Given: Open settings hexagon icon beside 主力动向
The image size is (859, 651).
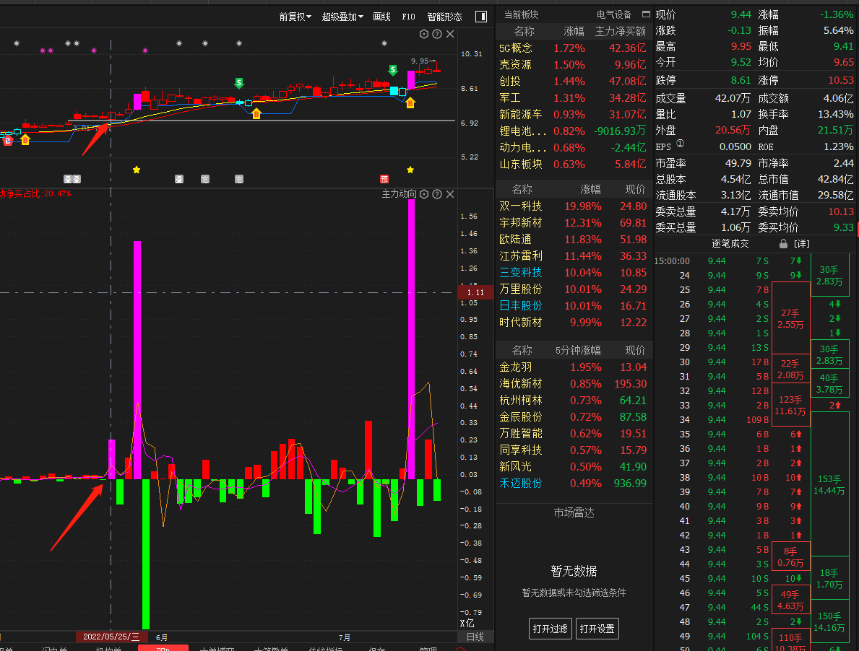Looking at the screenshot, I should click(x=424, y=194).
